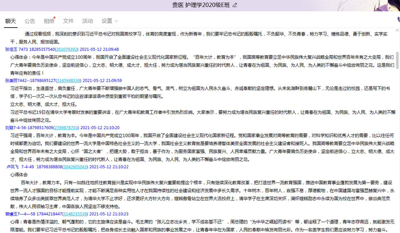This screenshot has height=233, width=400.
Task: Click sender name 张美丽7442
Action: tap(16, 80)
